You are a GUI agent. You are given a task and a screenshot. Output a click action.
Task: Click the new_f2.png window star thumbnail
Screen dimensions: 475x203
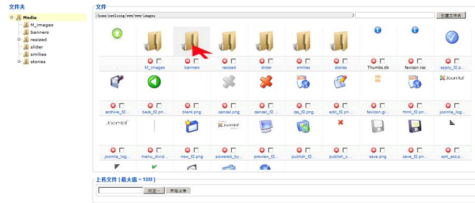coord(192,126)
